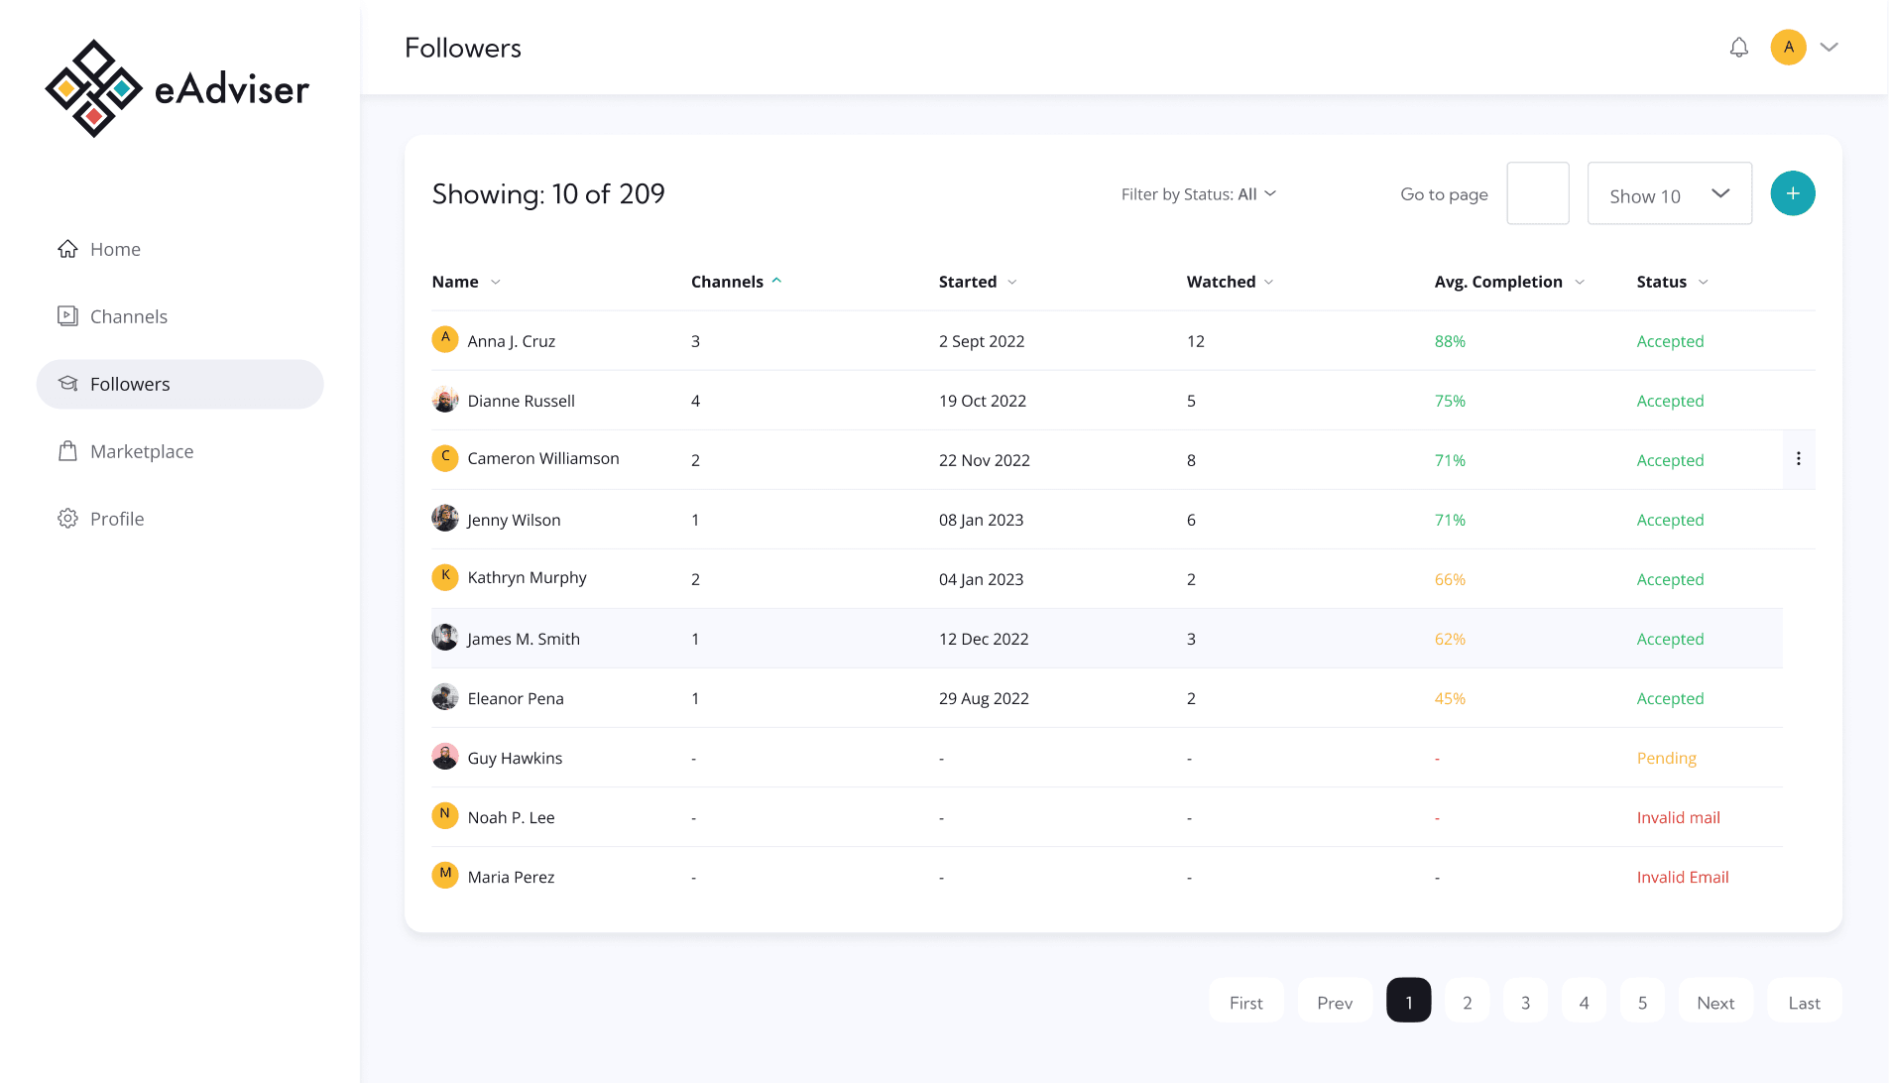Open the account avatar dropdown menu

pos(1805,47)
